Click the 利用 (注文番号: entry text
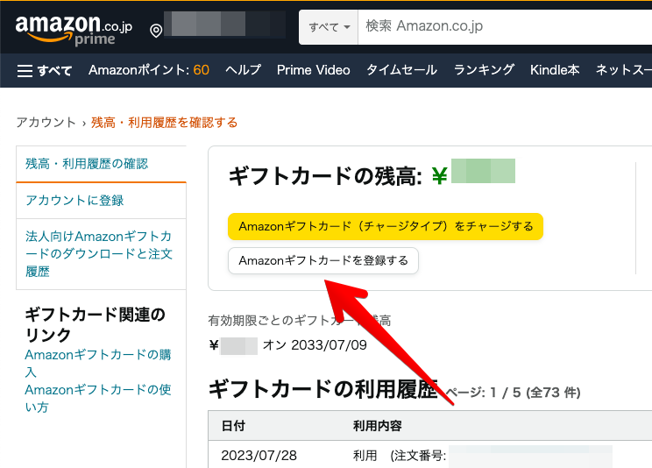652x468 pixels. coord(400,456)
